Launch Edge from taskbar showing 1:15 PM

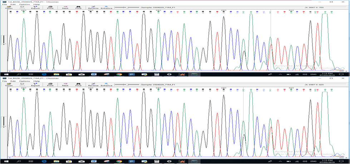[x=44, y=161]
